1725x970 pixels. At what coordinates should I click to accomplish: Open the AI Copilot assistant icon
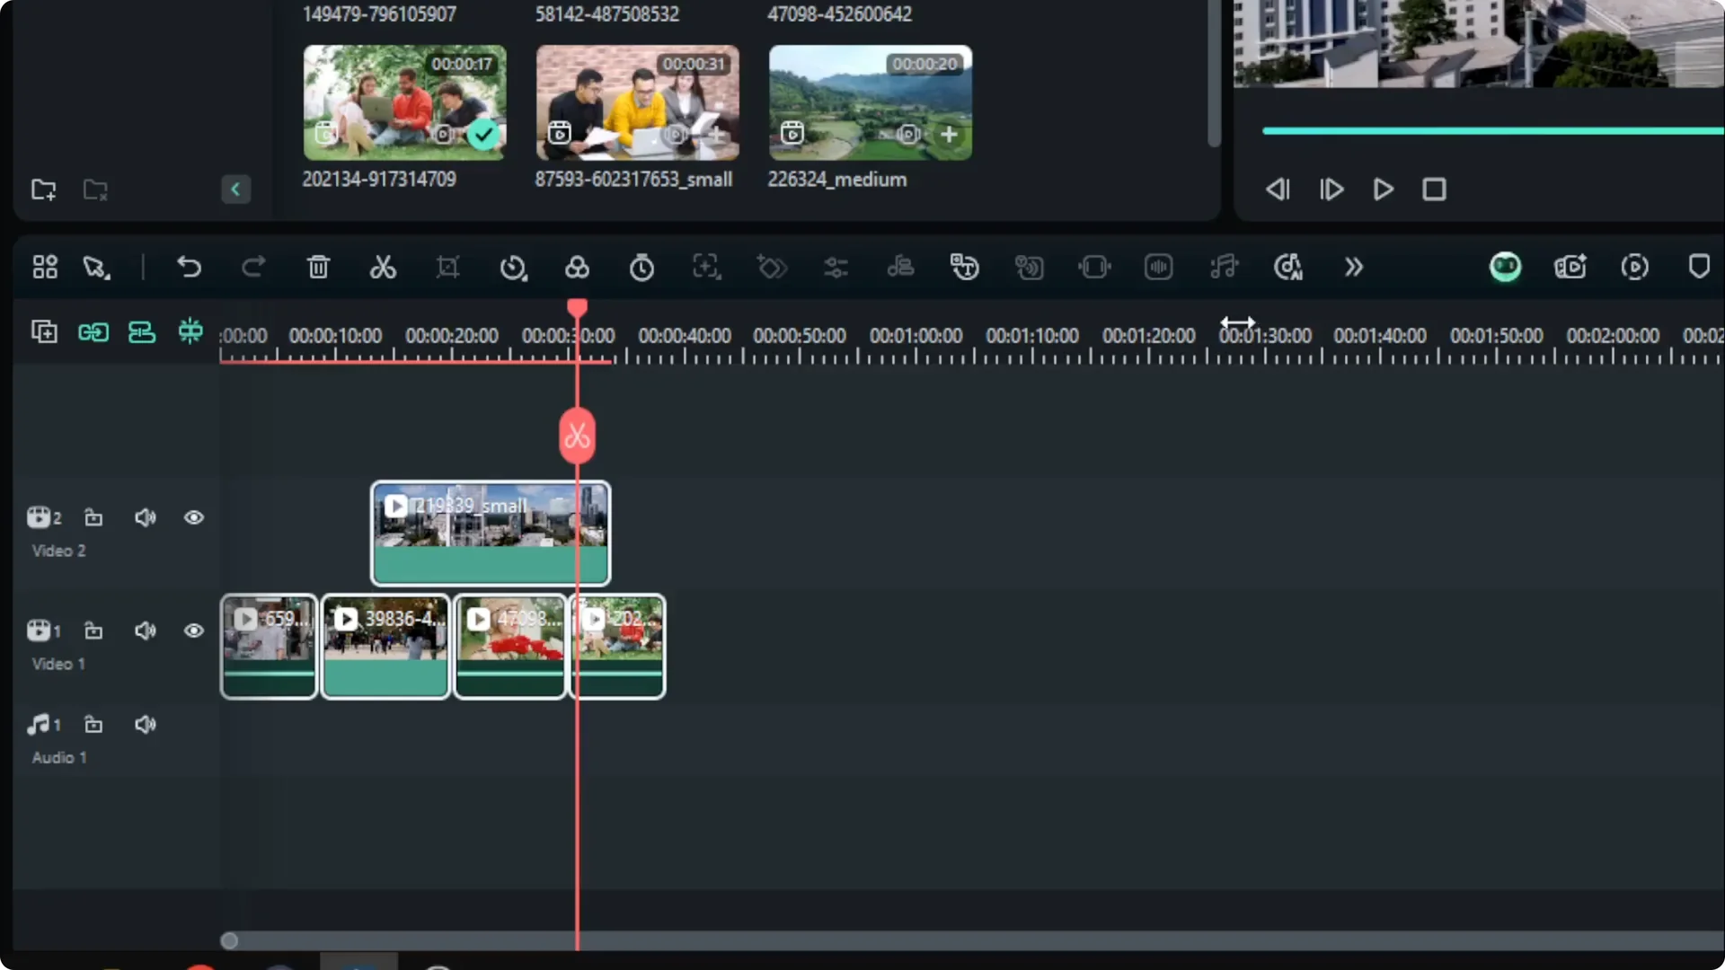[x=1506, y=267]
